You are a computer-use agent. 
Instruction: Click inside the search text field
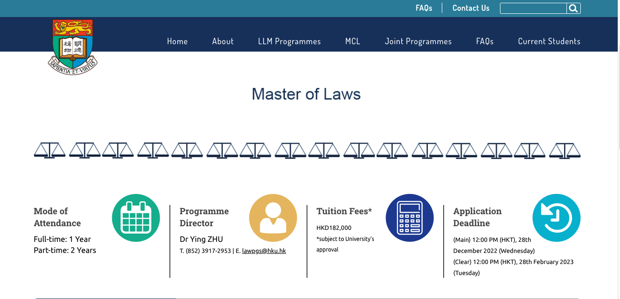coord(533,8)
